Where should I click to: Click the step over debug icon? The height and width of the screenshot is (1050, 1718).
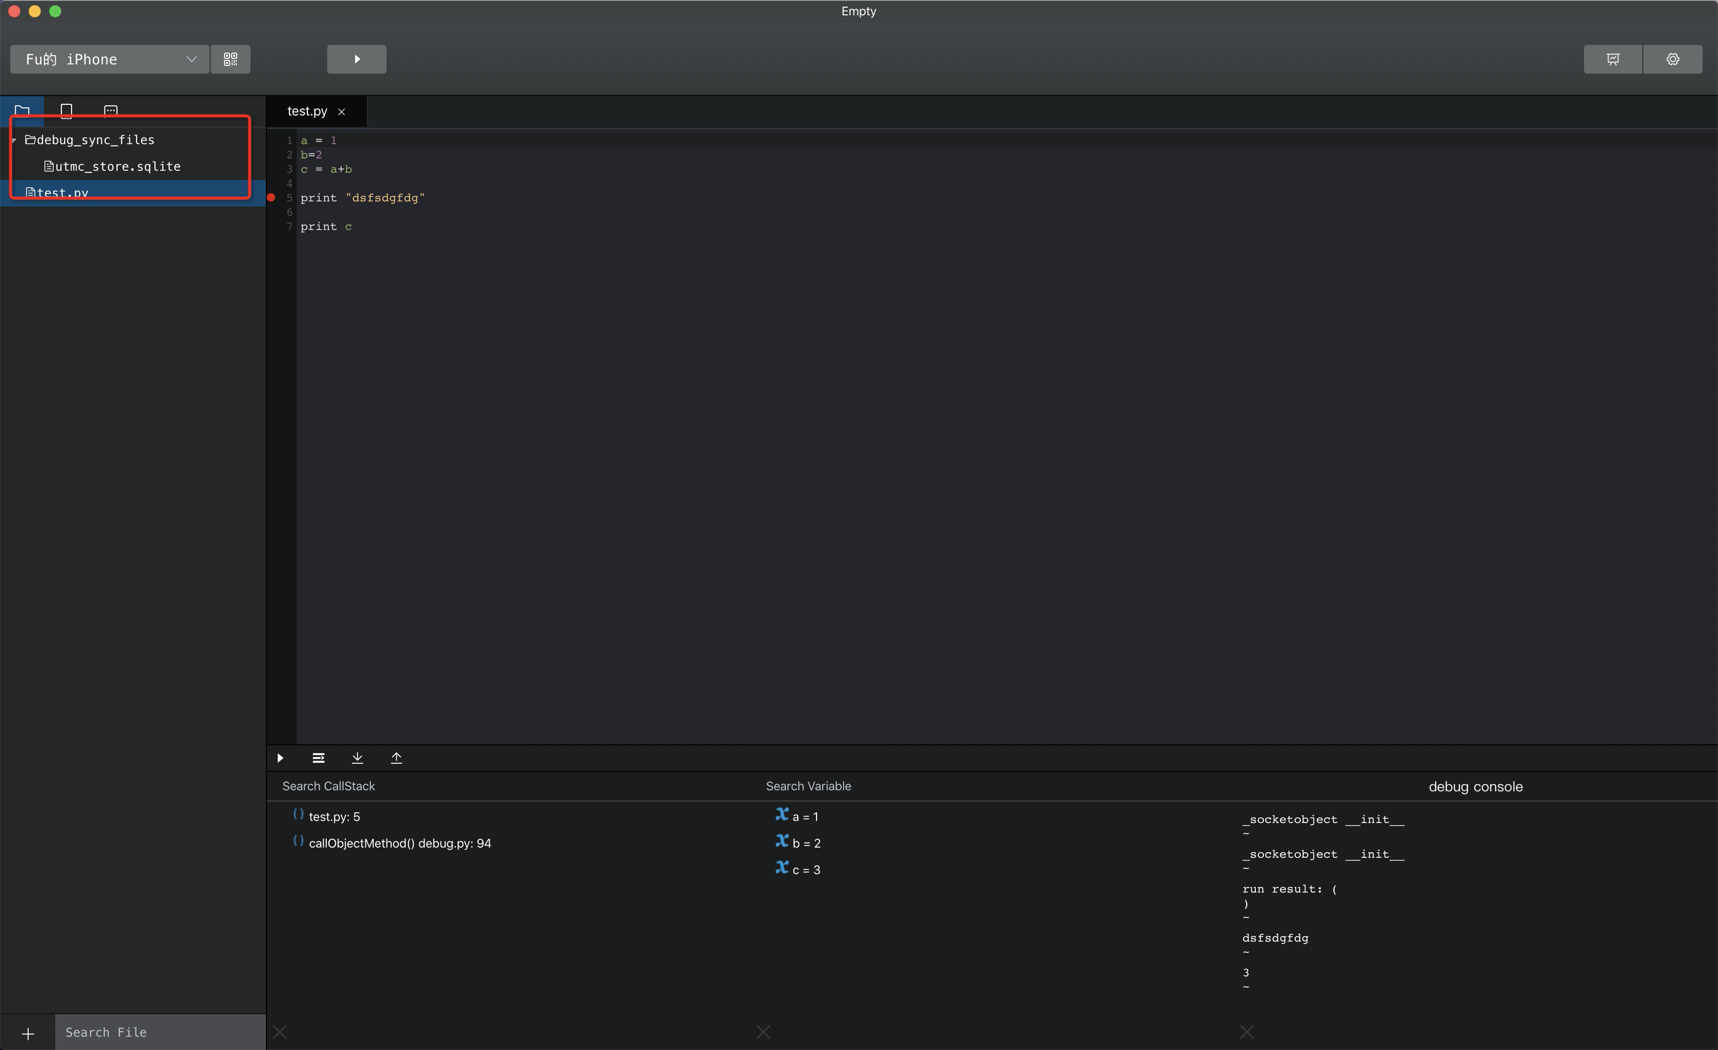[318, 758]
